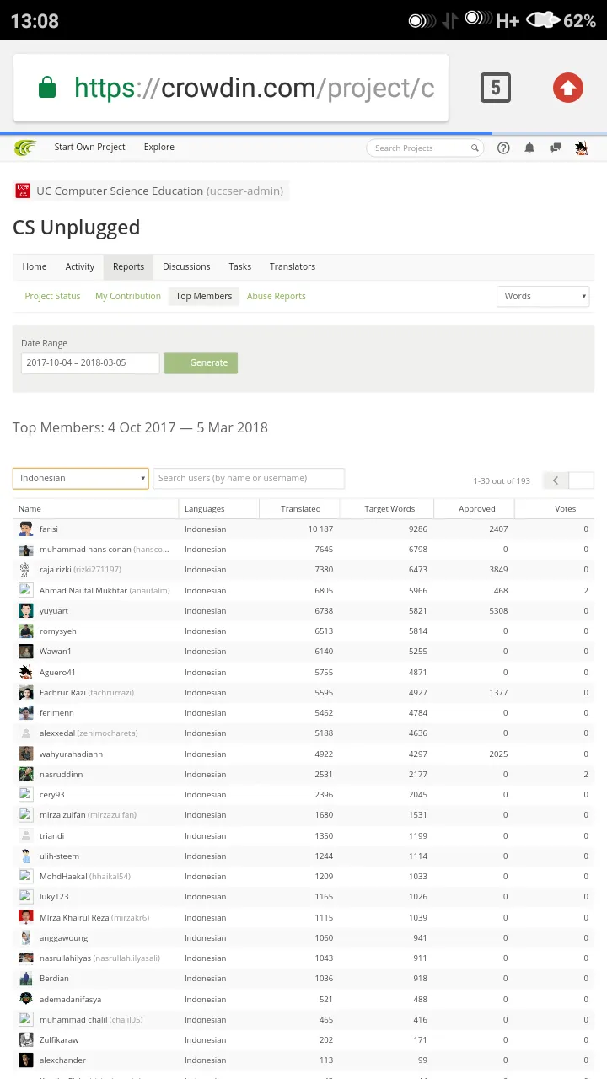The image size is (607, 1079).
Task: Open the Words unit dropdown
Action: [x=543, y=296]
